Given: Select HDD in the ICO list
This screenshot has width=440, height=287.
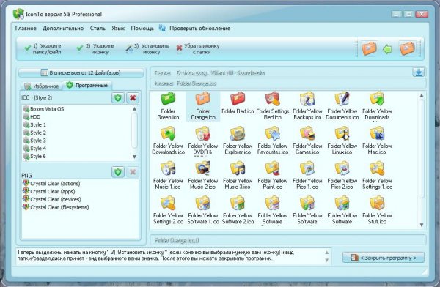Looking at the screenshot, I should [x=76, y=116].
